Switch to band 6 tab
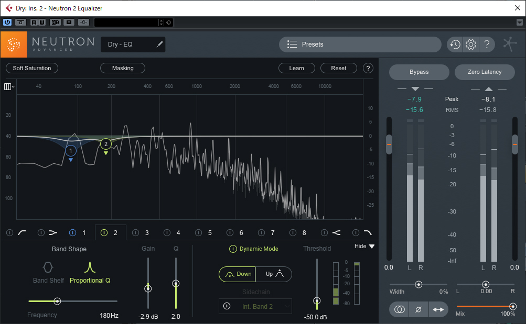The height and width of the screenshot is (324, 526). (241, 232)
